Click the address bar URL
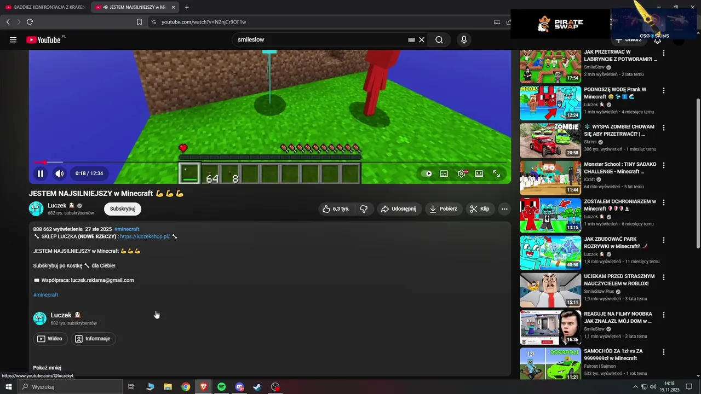Screen dimensions: 701x394 204,22
